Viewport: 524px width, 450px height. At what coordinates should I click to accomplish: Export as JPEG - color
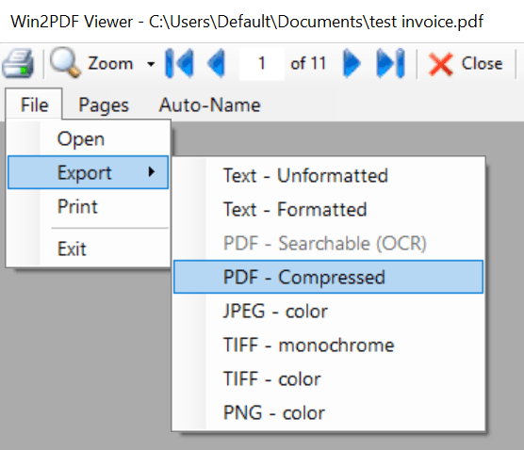pyautogui.click(x=329, y=311)
